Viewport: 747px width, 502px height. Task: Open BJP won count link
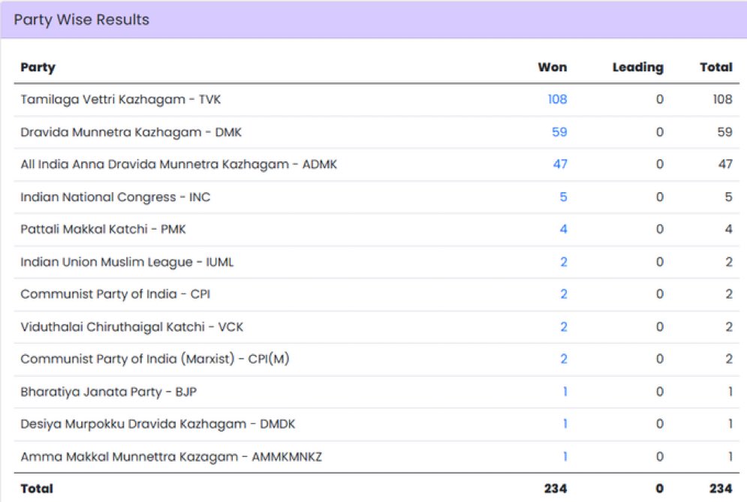click(x=565, y=392)
